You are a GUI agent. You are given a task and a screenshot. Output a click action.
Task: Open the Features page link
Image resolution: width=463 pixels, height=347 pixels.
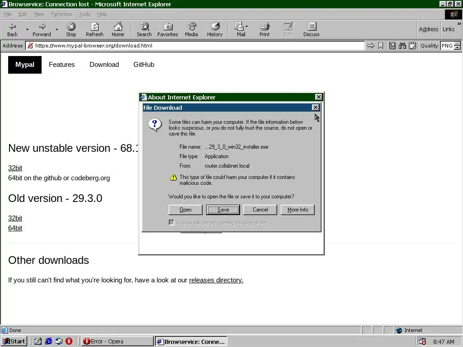61,65
